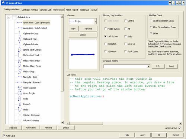This screenshot has height=139, width=186.
Task: Click the Media Last Track L icon
Action: (x=20, y=55)
